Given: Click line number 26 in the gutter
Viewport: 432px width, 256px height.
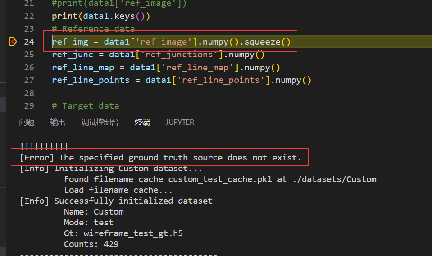Looking at the screenshot, I should (29, 68).
